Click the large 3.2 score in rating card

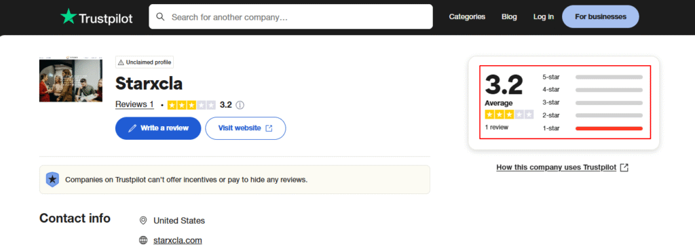tap(504, 85)
